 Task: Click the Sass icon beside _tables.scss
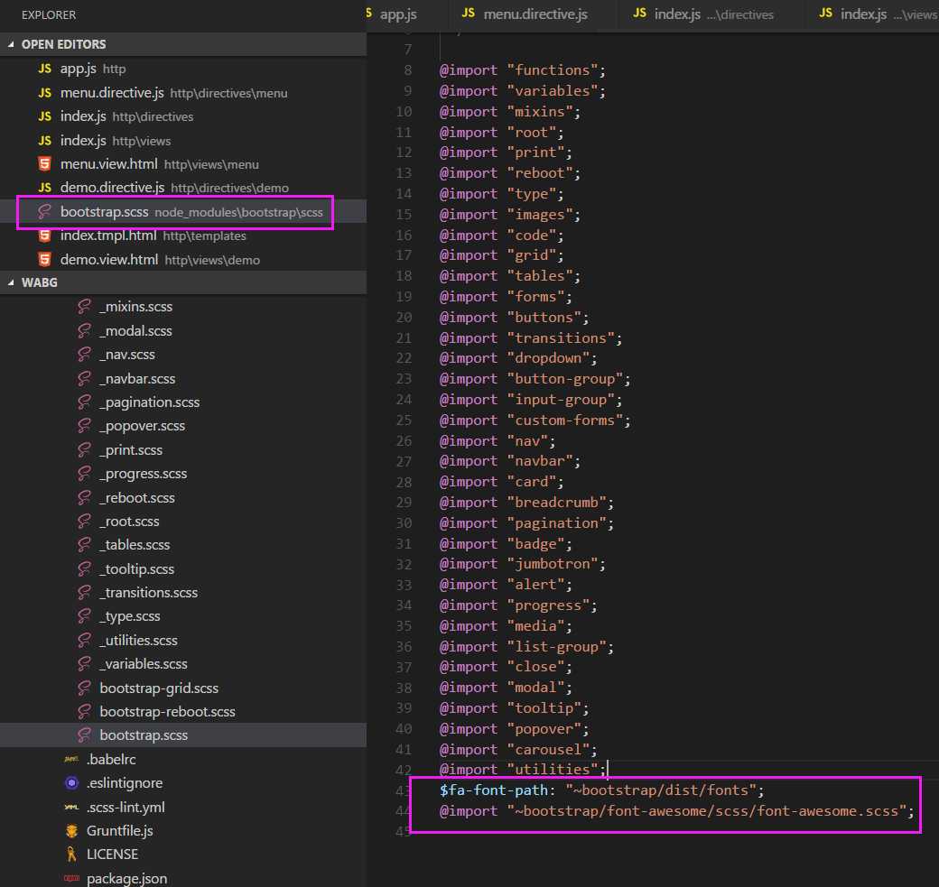tap(85, 545)
